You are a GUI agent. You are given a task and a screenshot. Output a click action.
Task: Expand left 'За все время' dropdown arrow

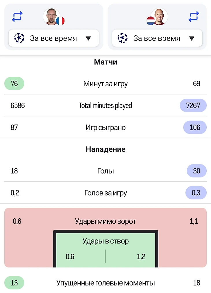pyautogui.click(x=88, y=39)
